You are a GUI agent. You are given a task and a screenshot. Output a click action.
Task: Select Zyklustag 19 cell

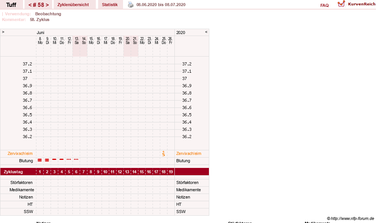click(x=171, y=172)
